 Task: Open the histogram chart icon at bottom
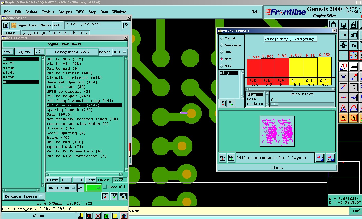tap(124, 216)
